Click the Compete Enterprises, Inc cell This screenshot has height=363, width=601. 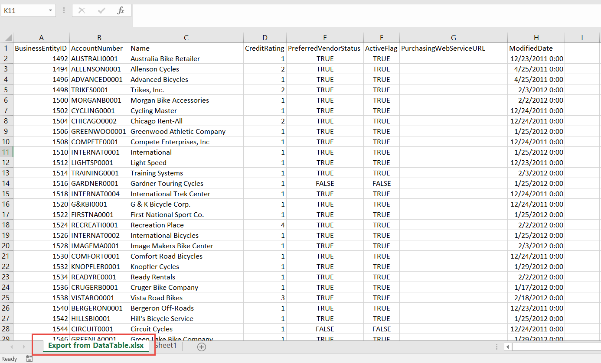pyautogui.click(x=186, y=142)
